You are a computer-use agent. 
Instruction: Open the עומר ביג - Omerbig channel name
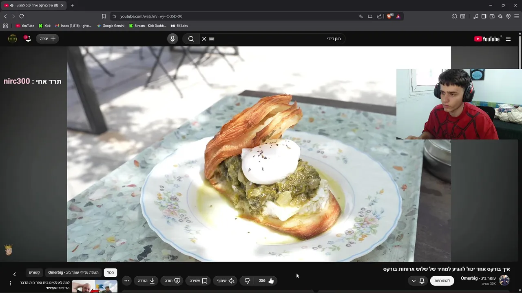tap(478, 278)
